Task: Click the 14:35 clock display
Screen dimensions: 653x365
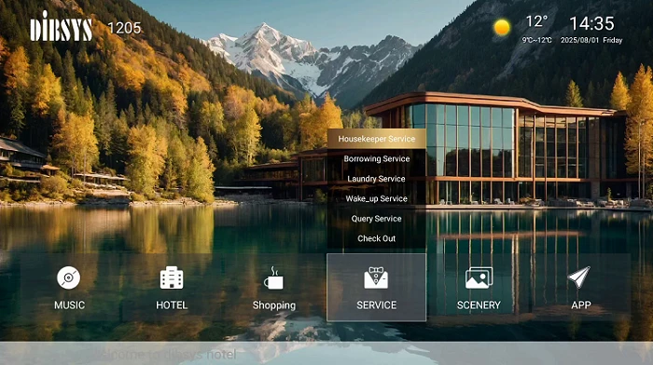Action: pyautogui.click(x=591, y=23)
